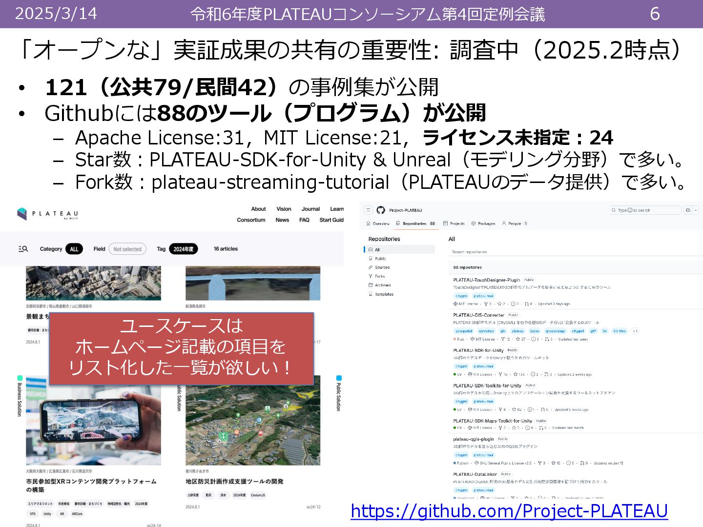Open the People tab
This screenshot has height=527, width=703.
pyautogui.click(x=515, y=223)
